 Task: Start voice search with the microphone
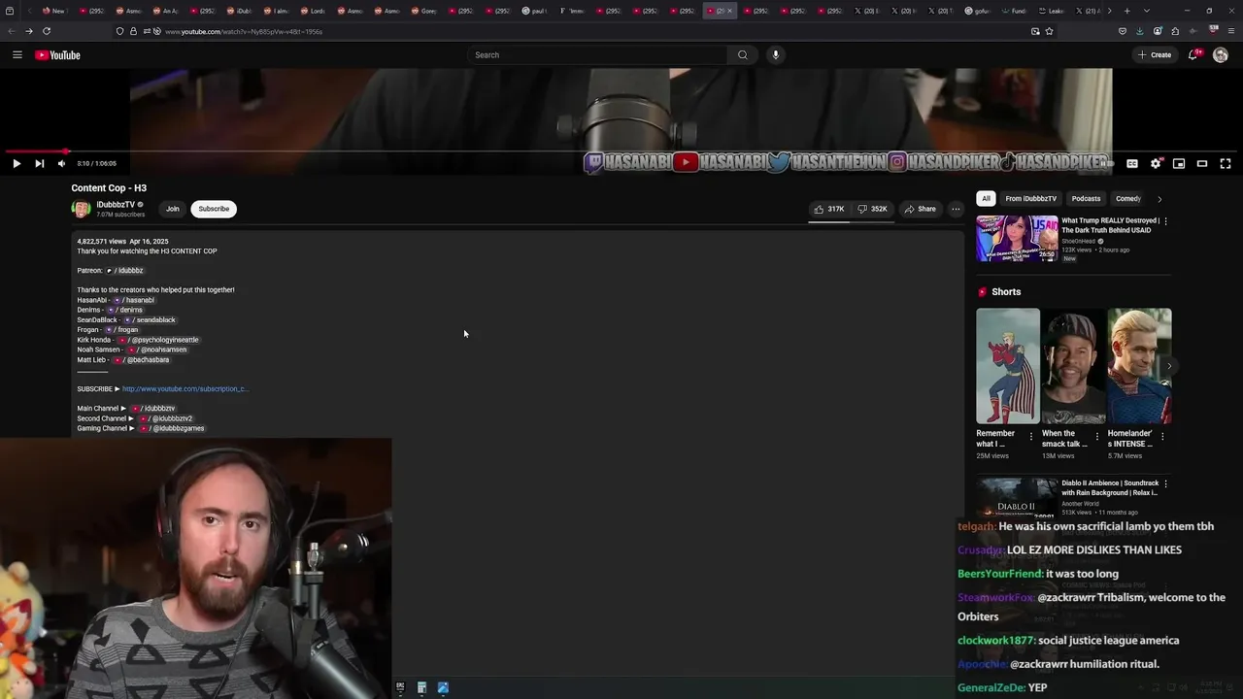pos(775,55)
